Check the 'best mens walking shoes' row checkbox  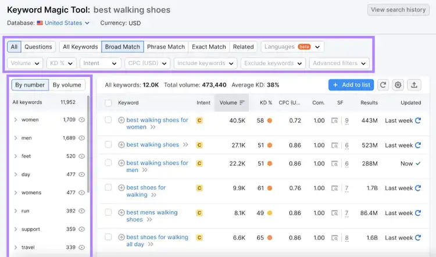[108, 212]
